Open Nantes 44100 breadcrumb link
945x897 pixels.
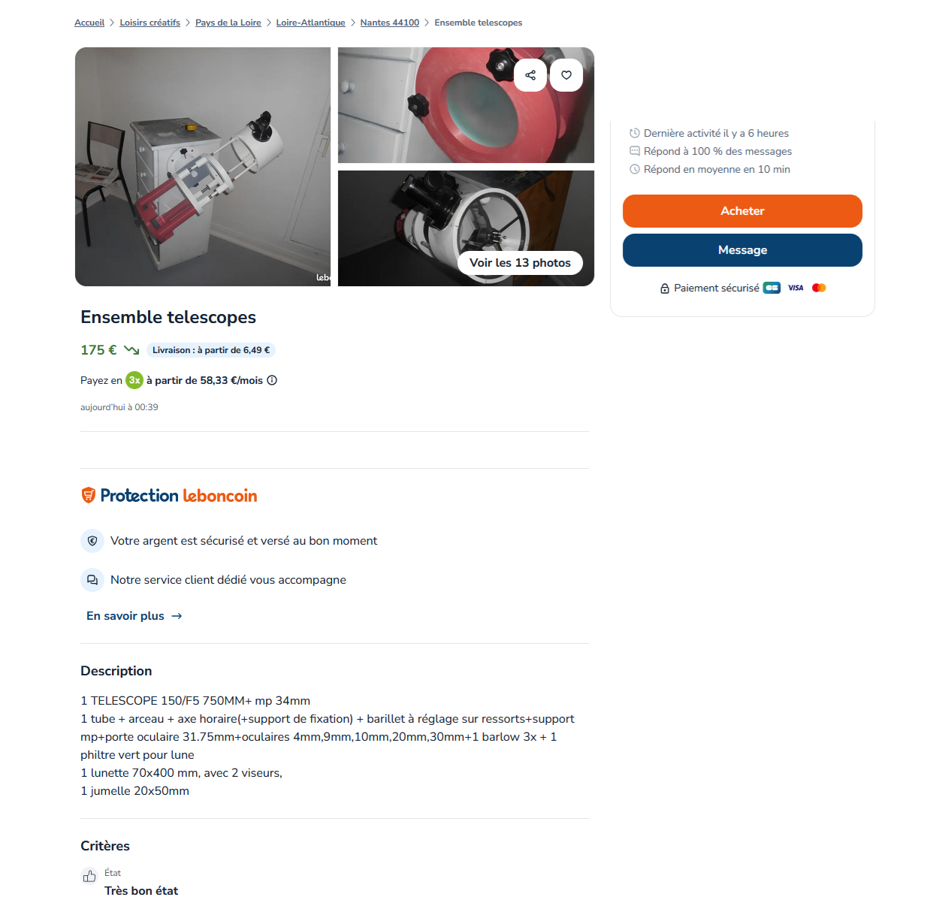[x=390, y=23]
